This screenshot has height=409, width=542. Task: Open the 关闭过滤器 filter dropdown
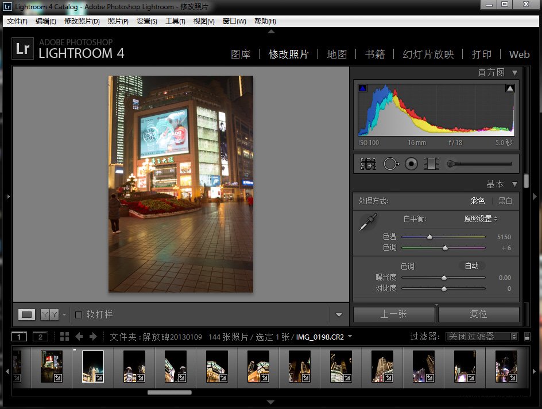481,337
